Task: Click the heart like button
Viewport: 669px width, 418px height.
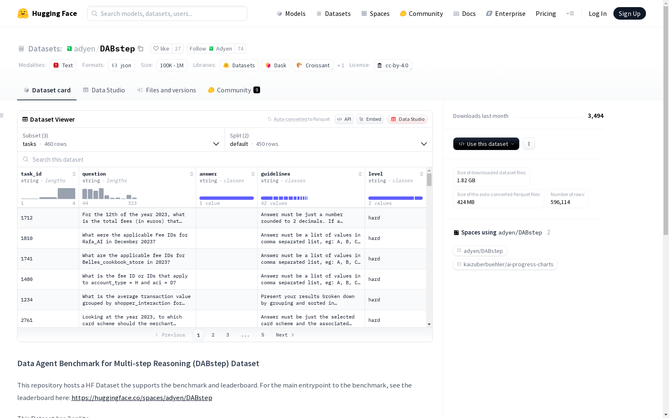Action: (161, 49)
